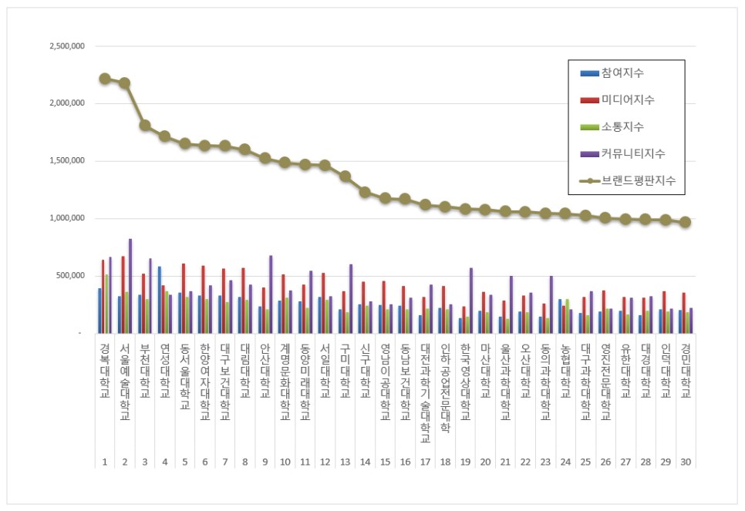Screen dimensions: 745x511
Task: Select the blue 참여지수 legend swatch
Action: pos(590,73)
